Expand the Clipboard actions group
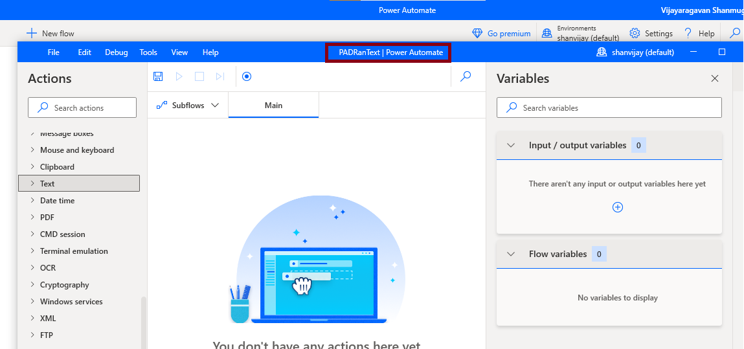 pos(32,166)
